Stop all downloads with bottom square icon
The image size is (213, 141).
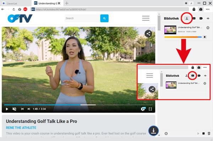[x=203, y=134]
